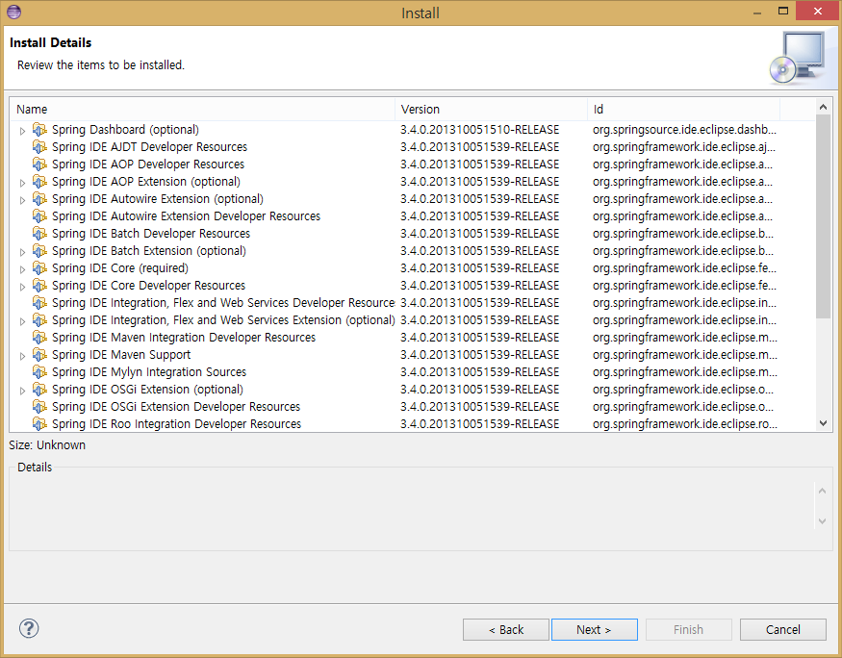The height and width of the screenshot is (658, 842).
Task: Expand the Spring IDE Core (required) node
Action: pyautogui.click(x=22, y=269)
